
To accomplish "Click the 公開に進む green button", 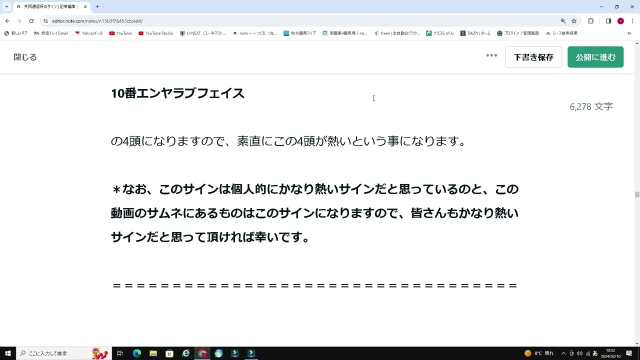I will [x=595, y=57].
